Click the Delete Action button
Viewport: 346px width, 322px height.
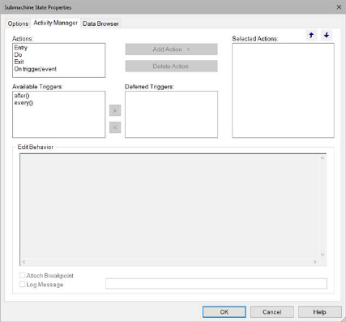[x=171, y=67]
